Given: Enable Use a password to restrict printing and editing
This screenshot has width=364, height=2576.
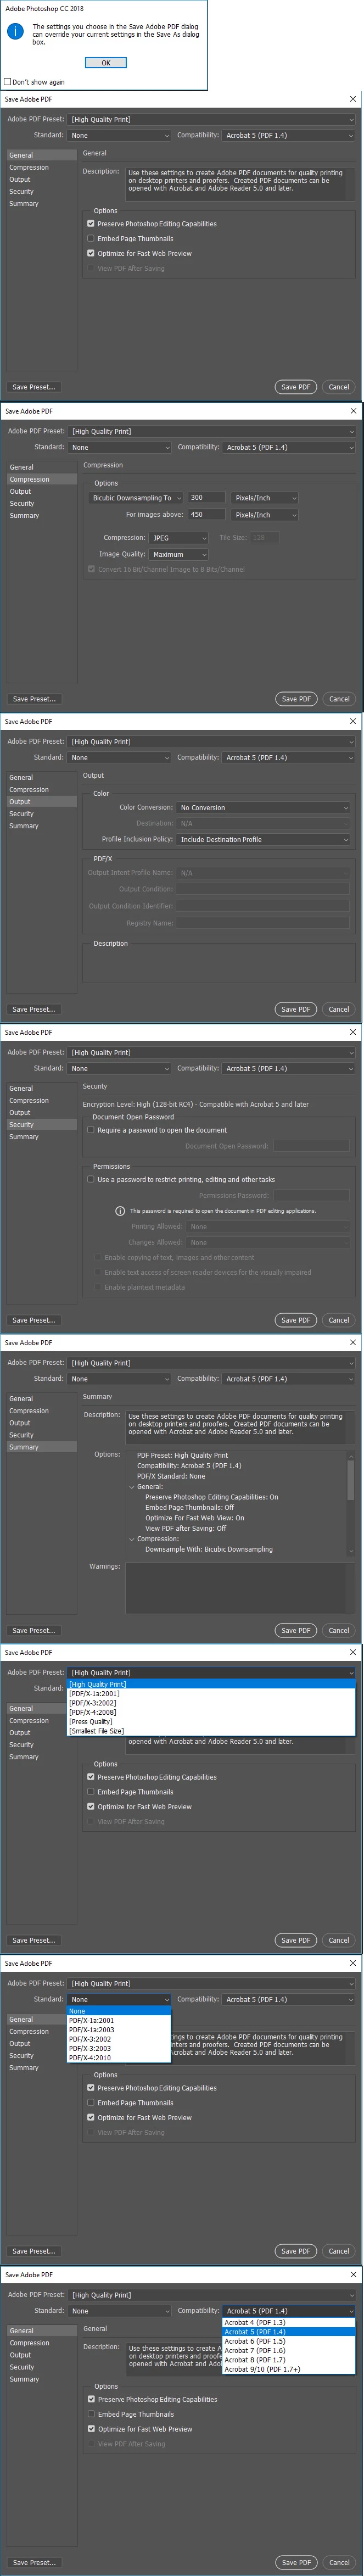Looking at the screenshot, I should (91, 1179).
